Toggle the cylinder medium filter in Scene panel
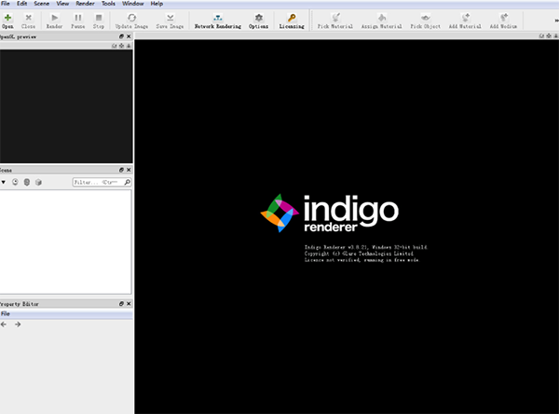 [x=27, y=182]
